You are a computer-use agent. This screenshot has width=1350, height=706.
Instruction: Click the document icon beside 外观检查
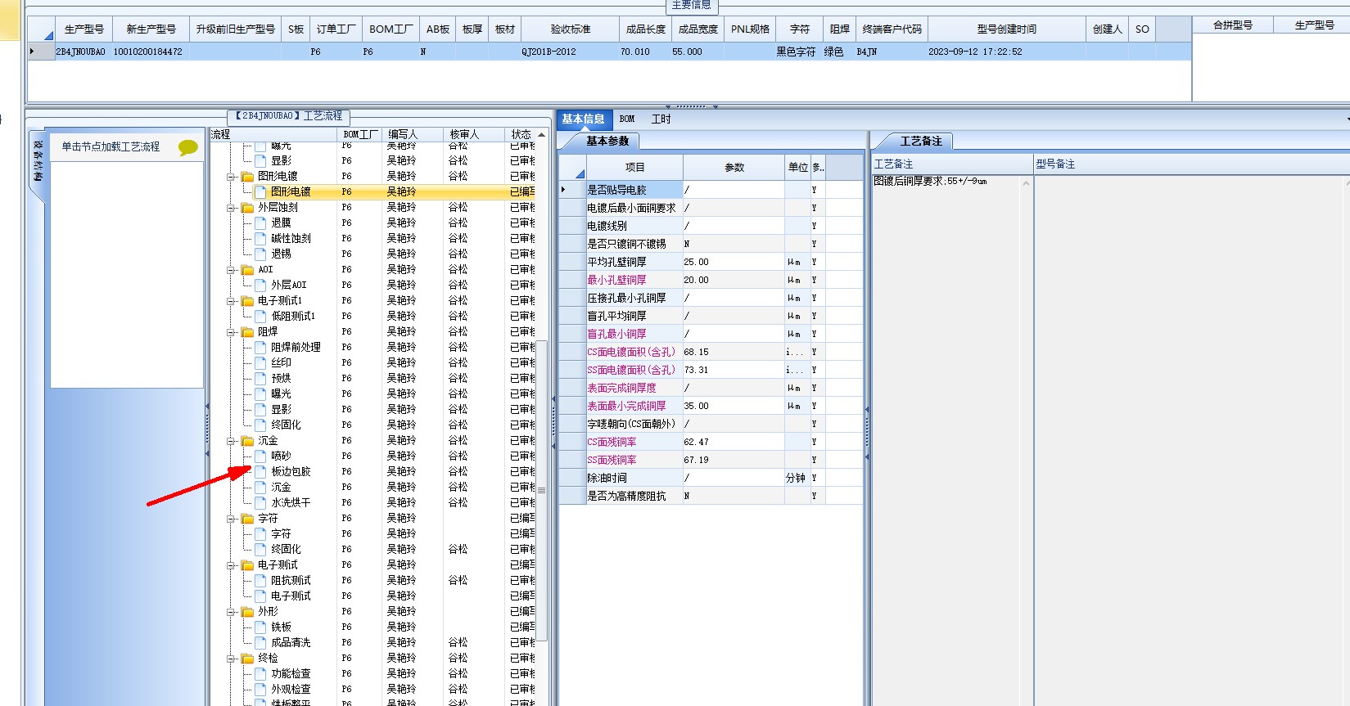click(260, 689)
